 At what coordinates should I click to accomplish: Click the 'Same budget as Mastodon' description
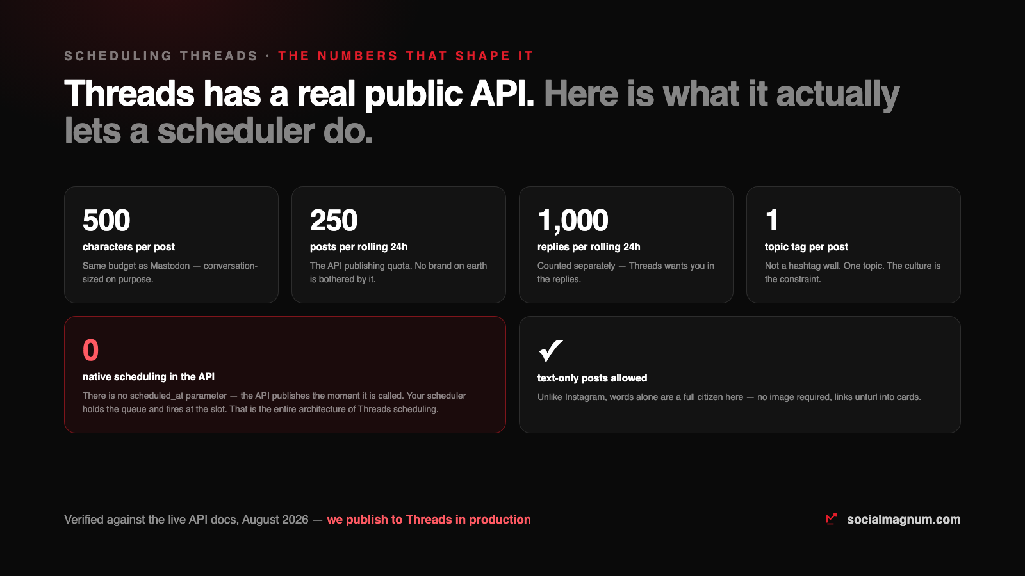click(170, 273)
